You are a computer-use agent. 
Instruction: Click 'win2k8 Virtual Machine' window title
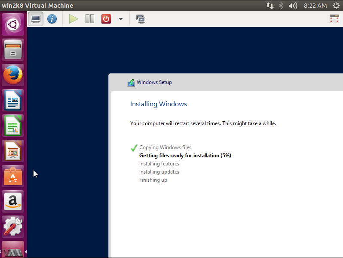pos(37,6)
